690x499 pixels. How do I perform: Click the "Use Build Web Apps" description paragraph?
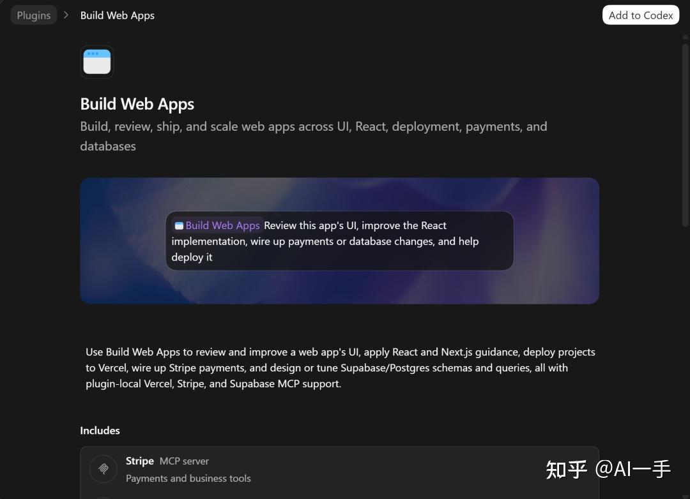click(x=340, y=368)
